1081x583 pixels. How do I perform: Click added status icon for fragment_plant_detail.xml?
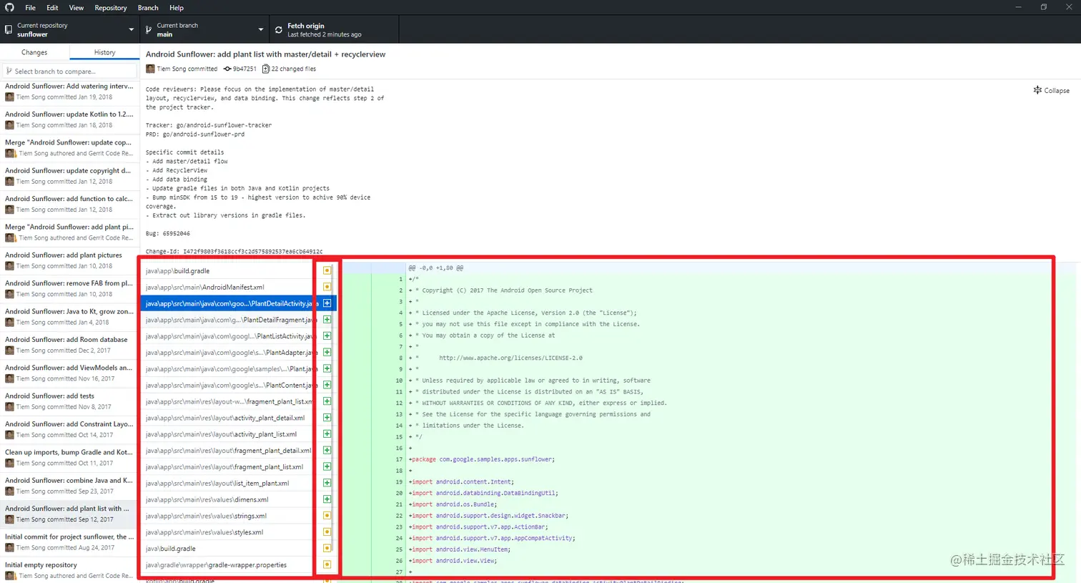[327, 450]
